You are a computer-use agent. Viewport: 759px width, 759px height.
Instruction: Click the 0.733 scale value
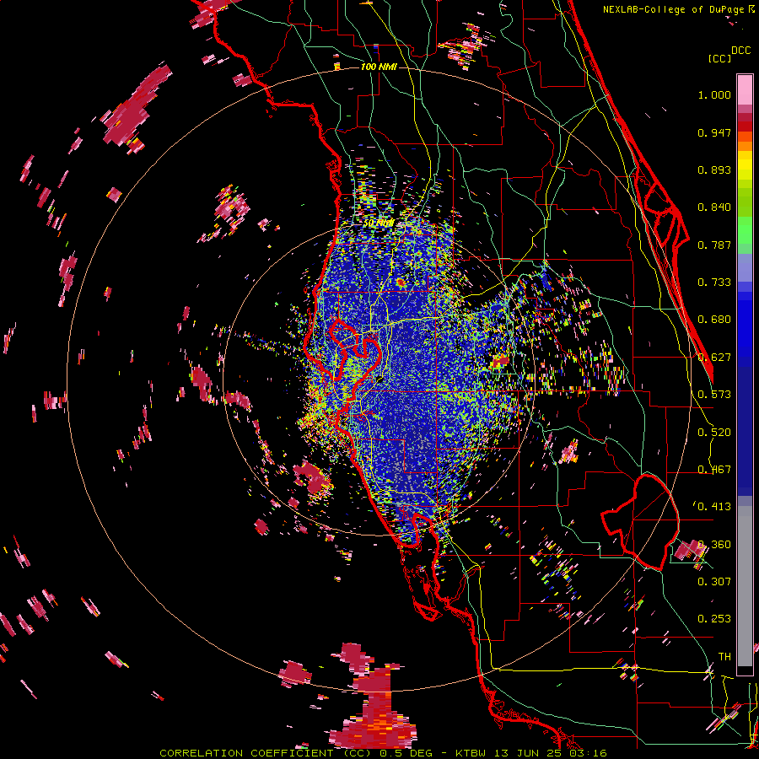tap(714, 283)
